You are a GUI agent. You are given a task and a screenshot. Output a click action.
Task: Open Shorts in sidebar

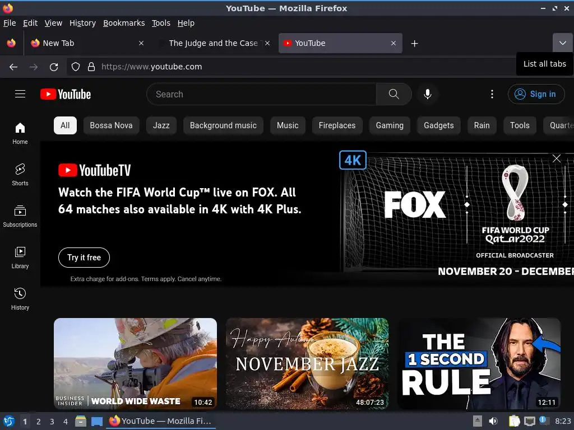pyautogui.click(x=20, y=175)
